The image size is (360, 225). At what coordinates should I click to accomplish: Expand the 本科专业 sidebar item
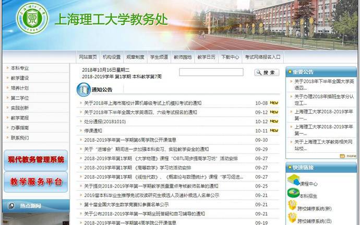point(20,68)
